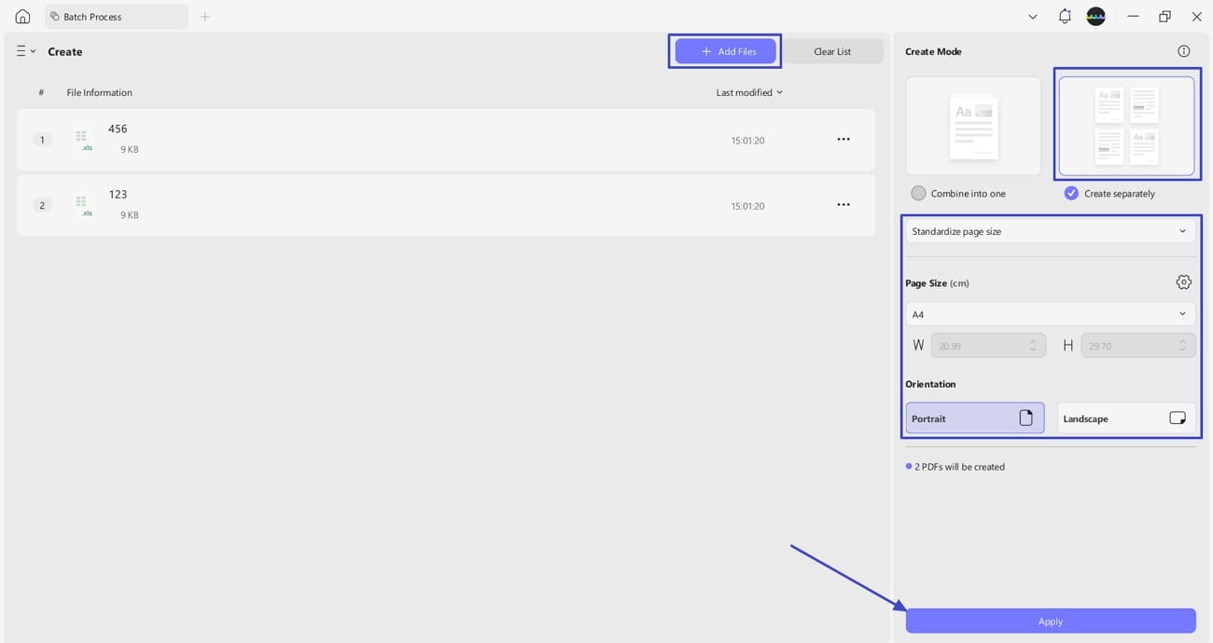Click the Home icon in the title bar
The width and height of the screenshot is (1213, 643).
pyautogui.click(x=21, y=16)
